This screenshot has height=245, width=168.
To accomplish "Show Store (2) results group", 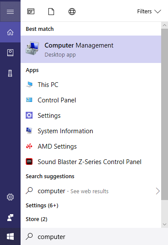I will [x=36, y=219].
